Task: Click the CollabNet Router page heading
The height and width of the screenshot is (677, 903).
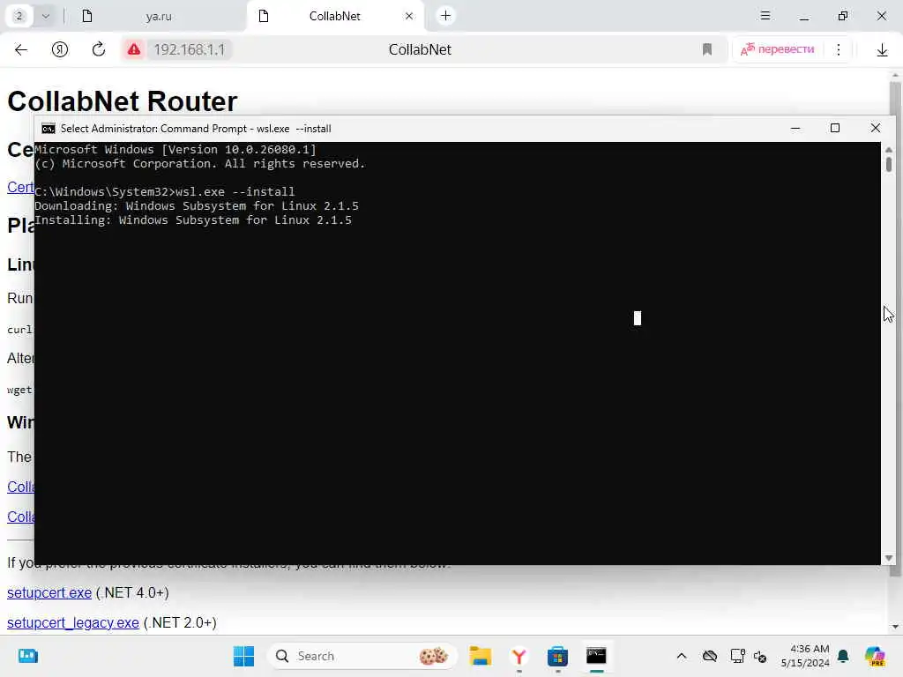Action: [x=122, y=101]
